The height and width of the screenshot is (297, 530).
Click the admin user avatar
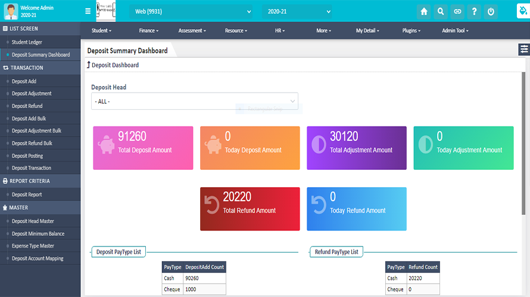click(x=11, y=11)
